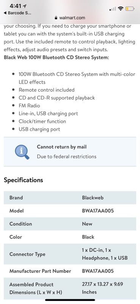Tap the blue info magnifier icon

[x=22, y=152]
